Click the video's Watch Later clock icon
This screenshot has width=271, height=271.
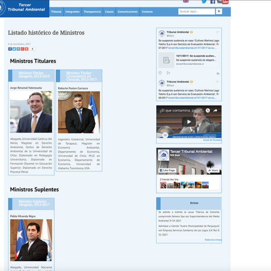click(207, 110)
